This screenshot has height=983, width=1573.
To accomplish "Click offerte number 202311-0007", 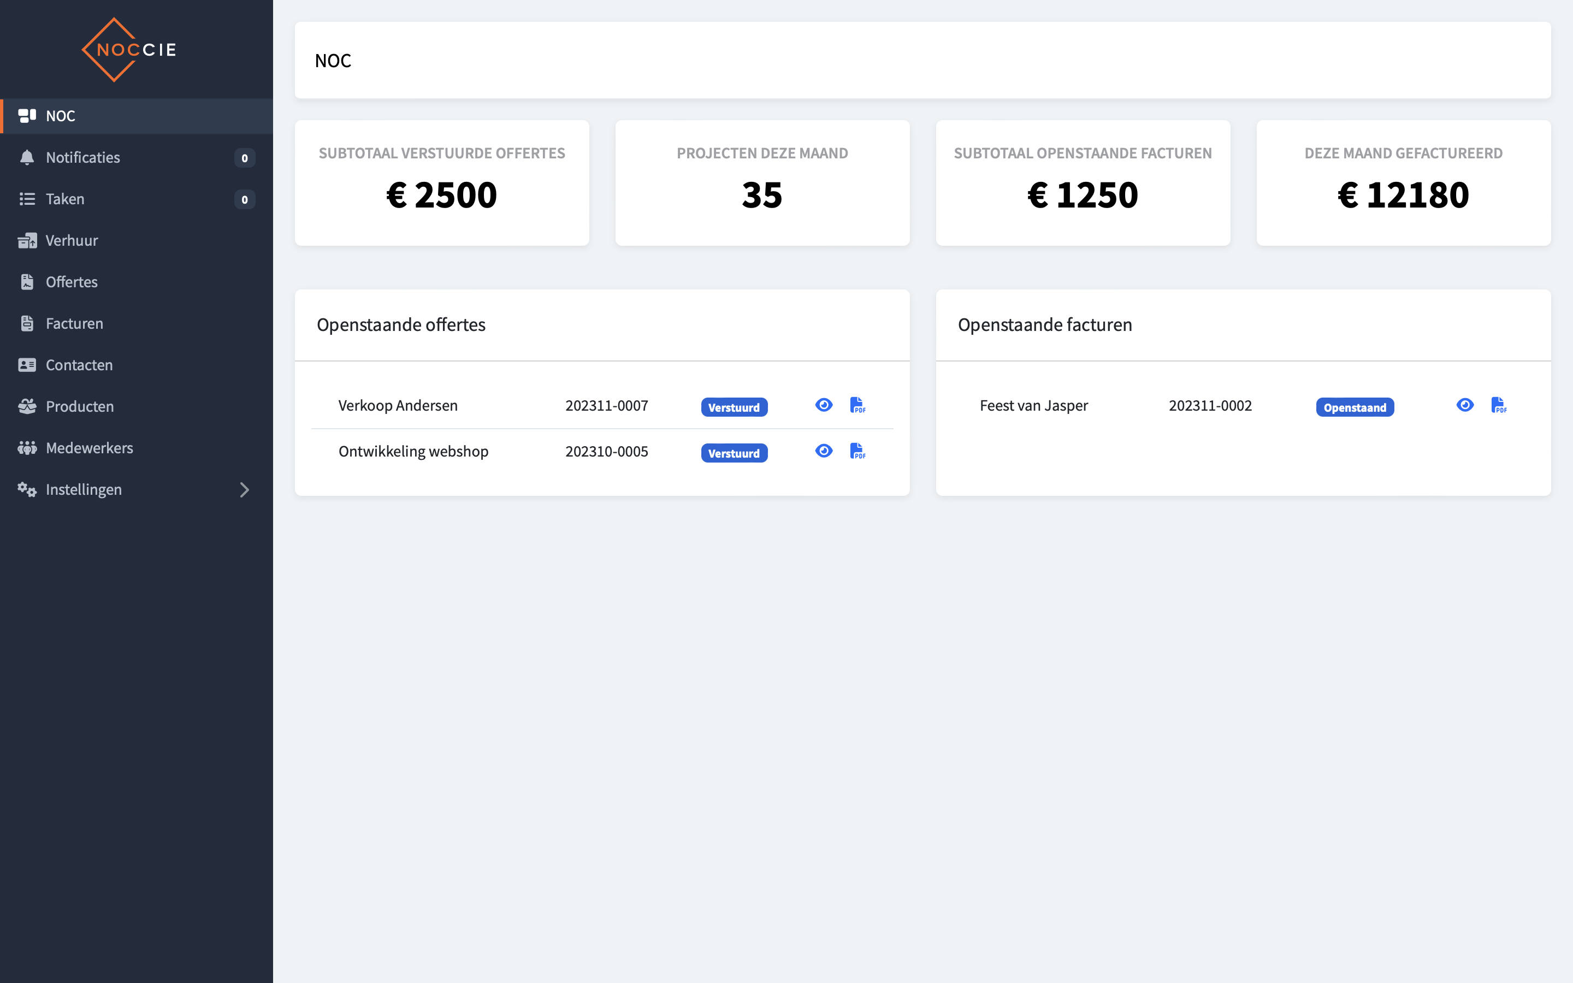I will [x=606, y=406].
